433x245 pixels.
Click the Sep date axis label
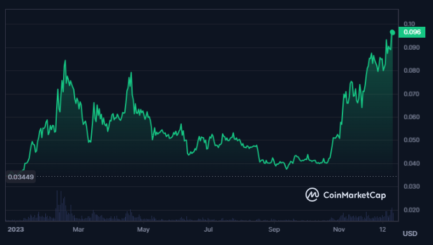[274, 229]
